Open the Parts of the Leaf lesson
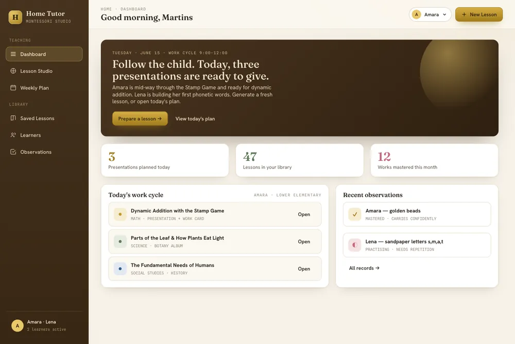Viewport: 515px width, 344px height. (215, 241)
